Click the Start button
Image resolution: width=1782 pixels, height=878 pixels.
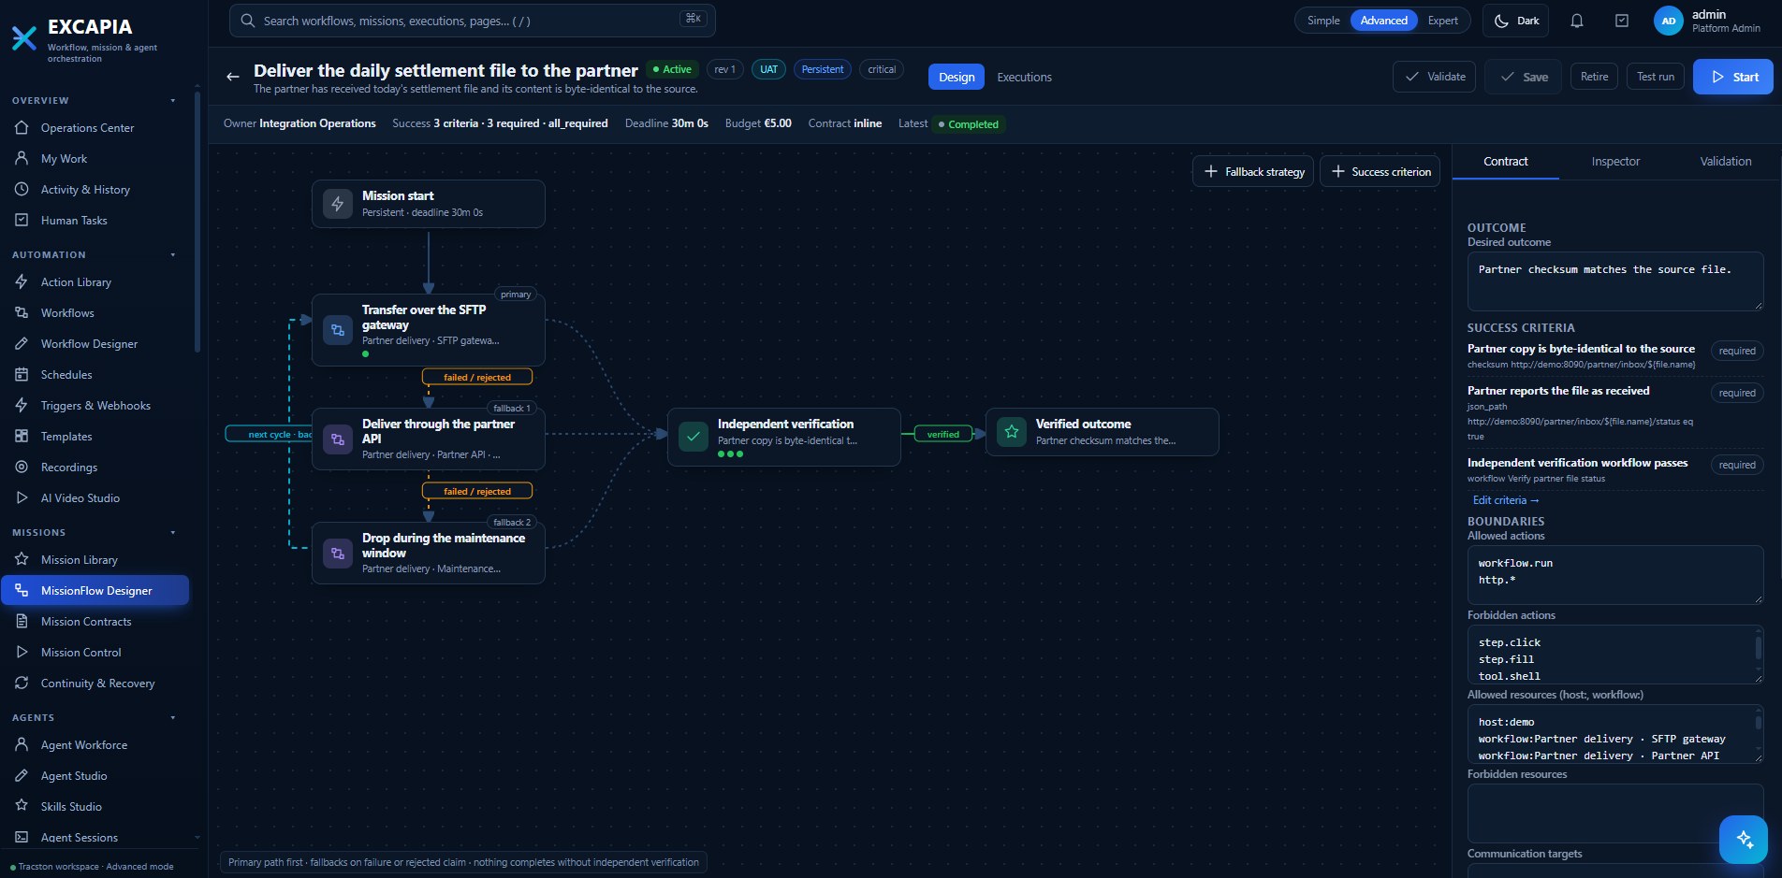point(1733,77)
